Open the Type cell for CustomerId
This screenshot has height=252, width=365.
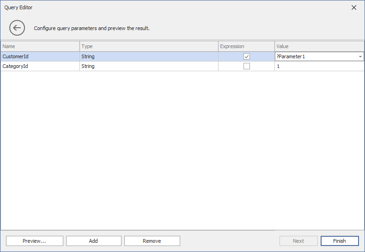click(149, 56)
